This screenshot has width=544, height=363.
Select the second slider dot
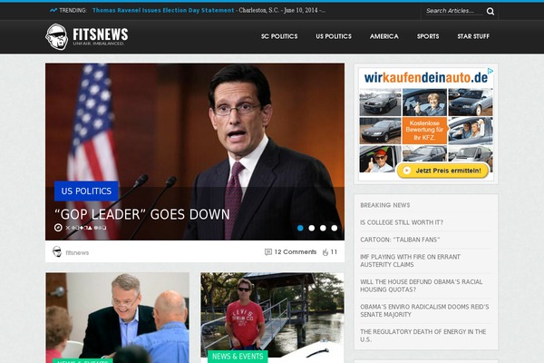[312, 228]
